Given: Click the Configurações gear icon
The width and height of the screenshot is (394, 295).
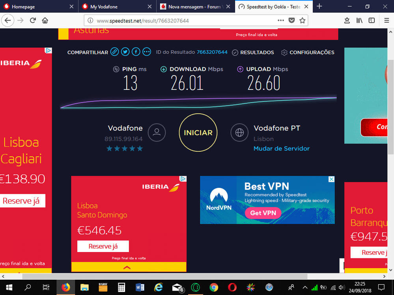Looking at the screenshot, I should click(x=284, y=52).
